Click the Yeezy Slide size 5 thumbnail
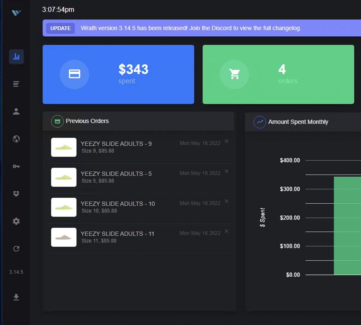The image size is (361, 325). [64, 177]
